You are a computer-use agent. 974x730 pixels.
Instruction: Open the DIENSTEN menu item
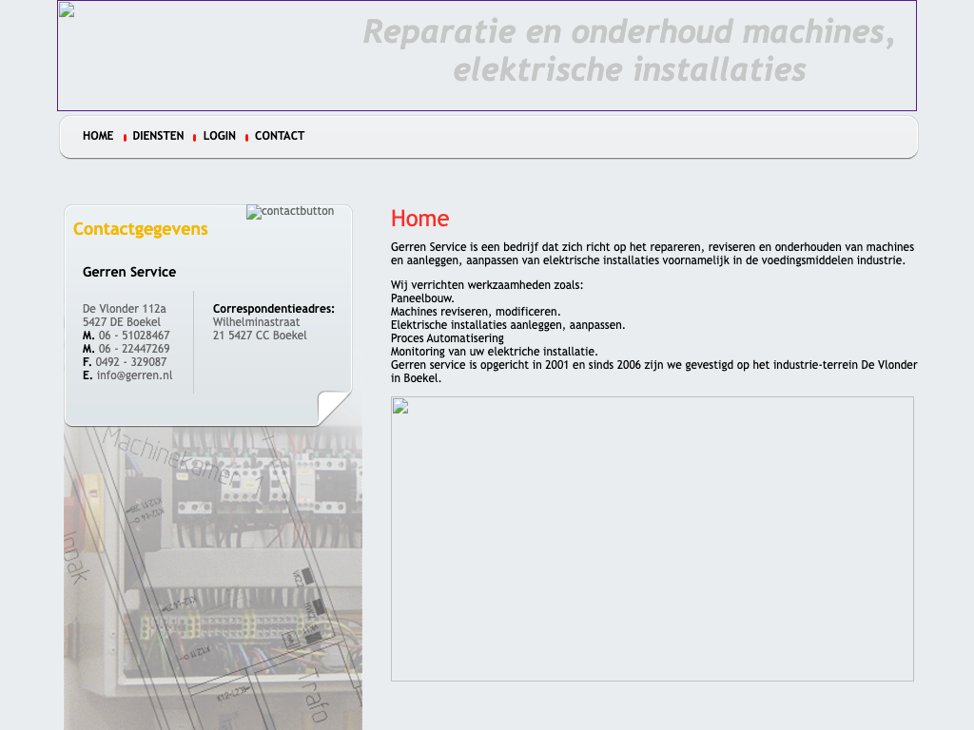(x=158, y=136)
